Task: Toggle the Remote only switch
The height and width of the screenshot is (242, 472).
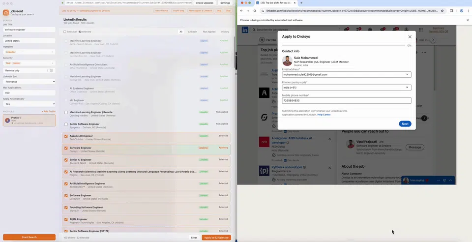Action: click(x=50, y=70)
